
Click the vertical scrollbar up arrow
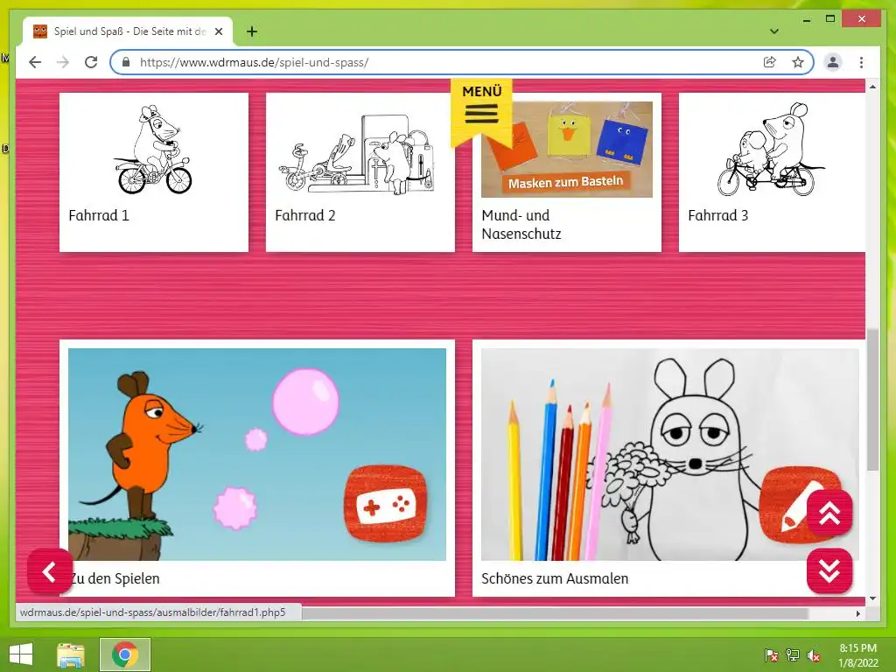[x=872, y=87]
